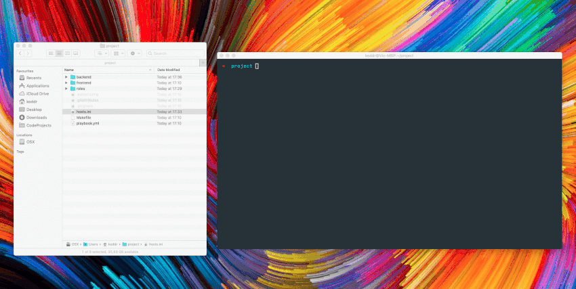Expand the backend folder disclosure triangle

pos(66,77)
